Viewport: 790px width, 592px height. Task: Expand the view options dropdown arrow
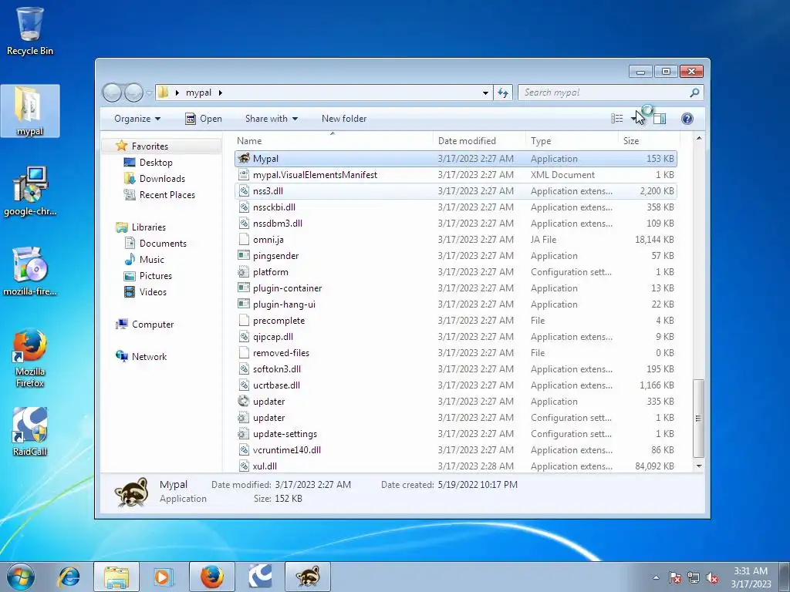[x=633, y=118]
